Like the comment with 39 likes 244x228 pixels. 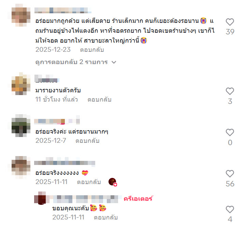tap(230, 22)
